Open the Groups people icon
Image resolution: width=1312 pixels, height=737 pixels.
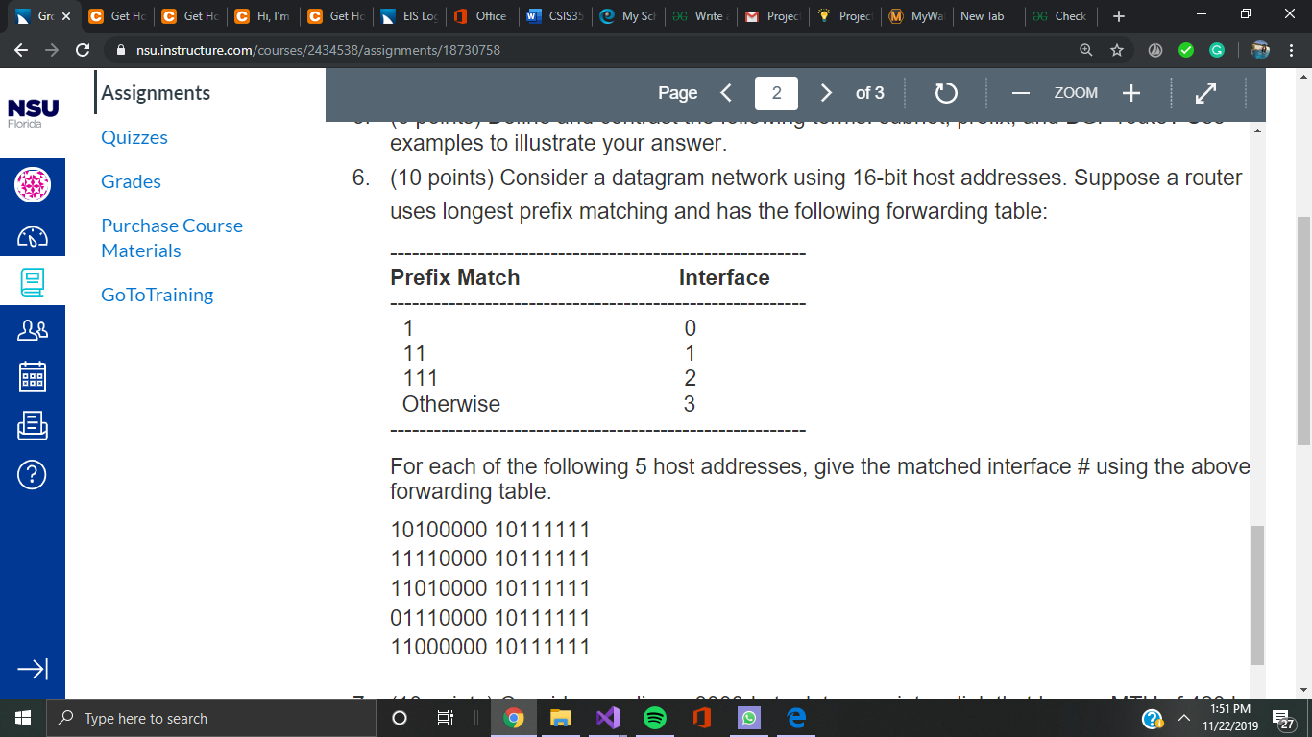(32, 329)
